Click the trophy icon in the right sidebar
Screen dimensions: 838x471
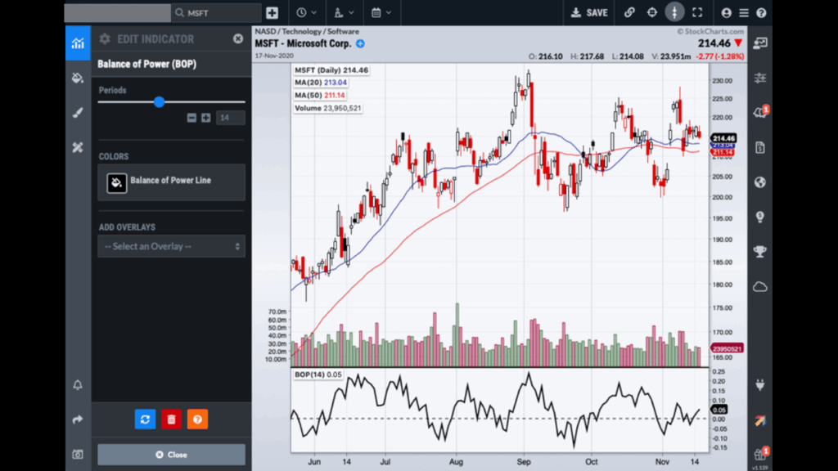[x=760, y=252]
